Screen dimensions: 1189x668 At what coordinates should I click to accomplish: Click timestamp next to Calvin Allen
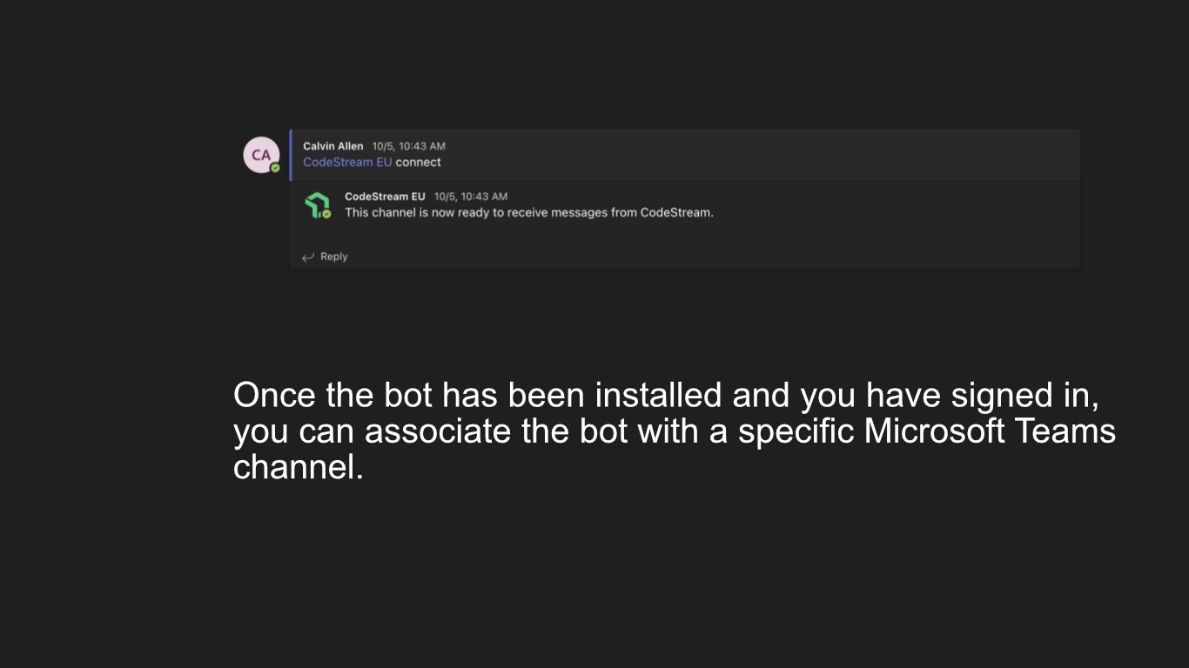click(x=408, y=146)
